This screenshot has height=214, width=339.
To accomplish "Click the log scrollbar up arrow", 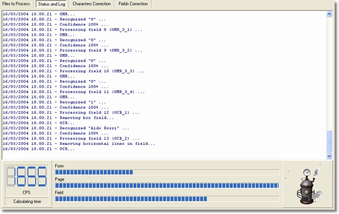I will click(x=329, y=14).
